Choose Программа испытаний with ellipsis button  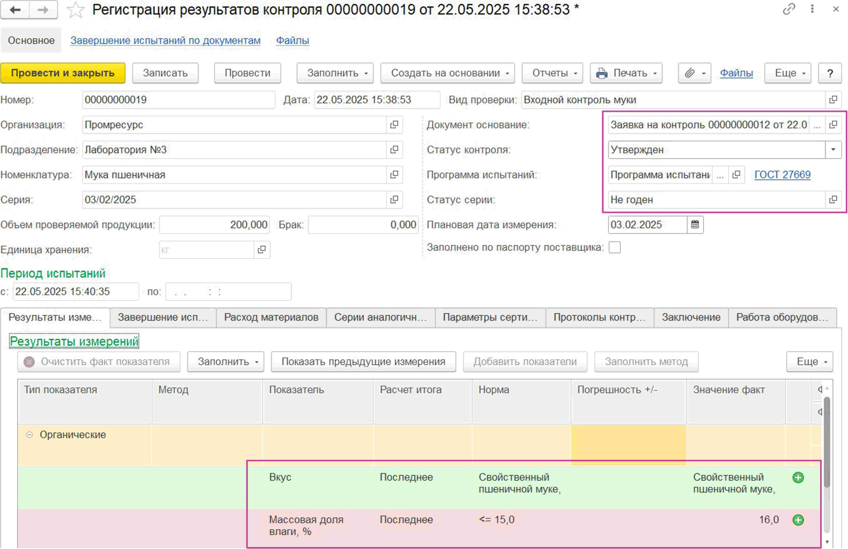pos(720,175)
